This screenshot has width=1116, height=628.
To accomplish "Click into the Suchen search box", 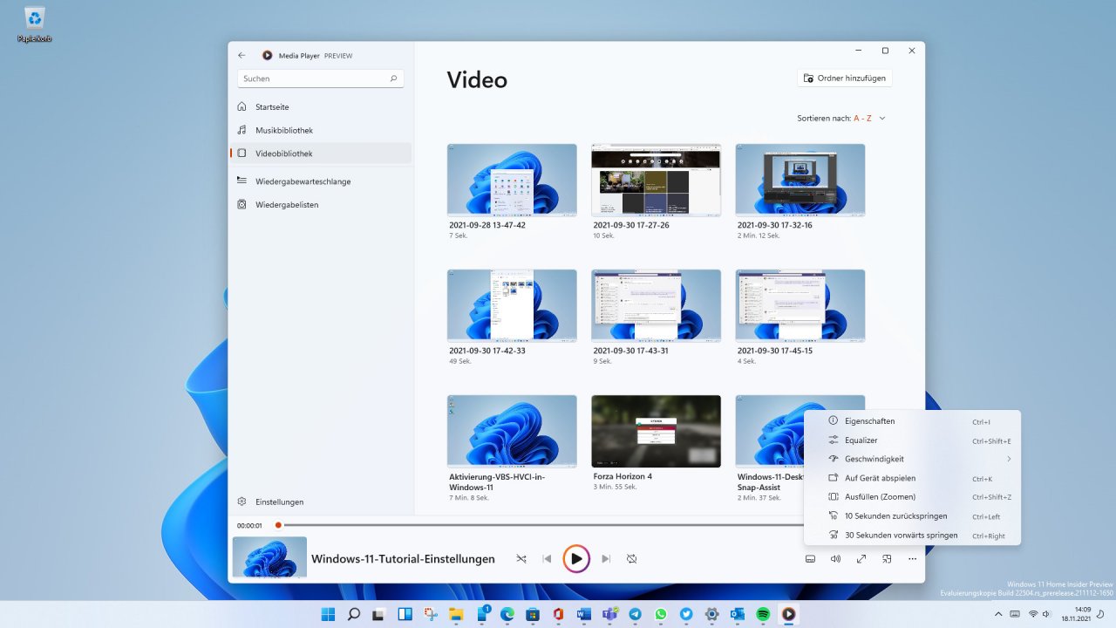I will coord(320,78).
